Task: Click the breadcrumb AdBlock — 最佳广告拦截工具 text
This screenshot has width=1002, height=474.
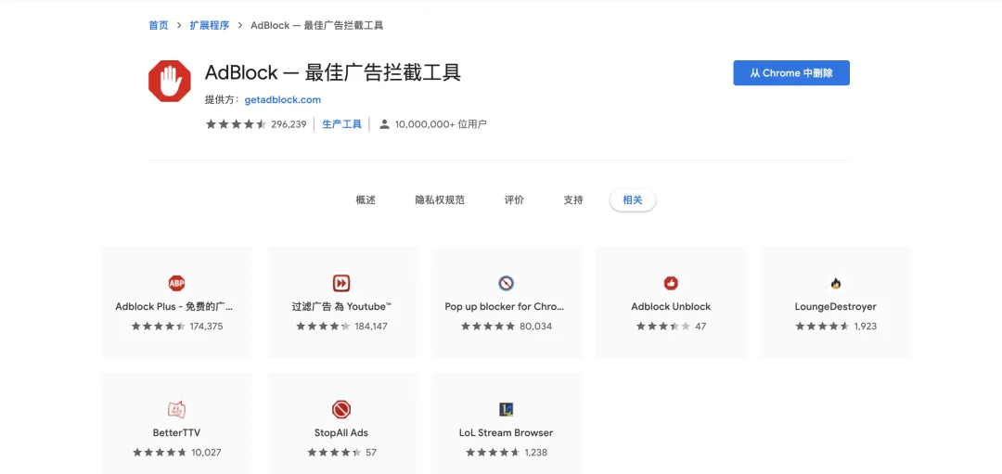Action: tap(317, 26)
